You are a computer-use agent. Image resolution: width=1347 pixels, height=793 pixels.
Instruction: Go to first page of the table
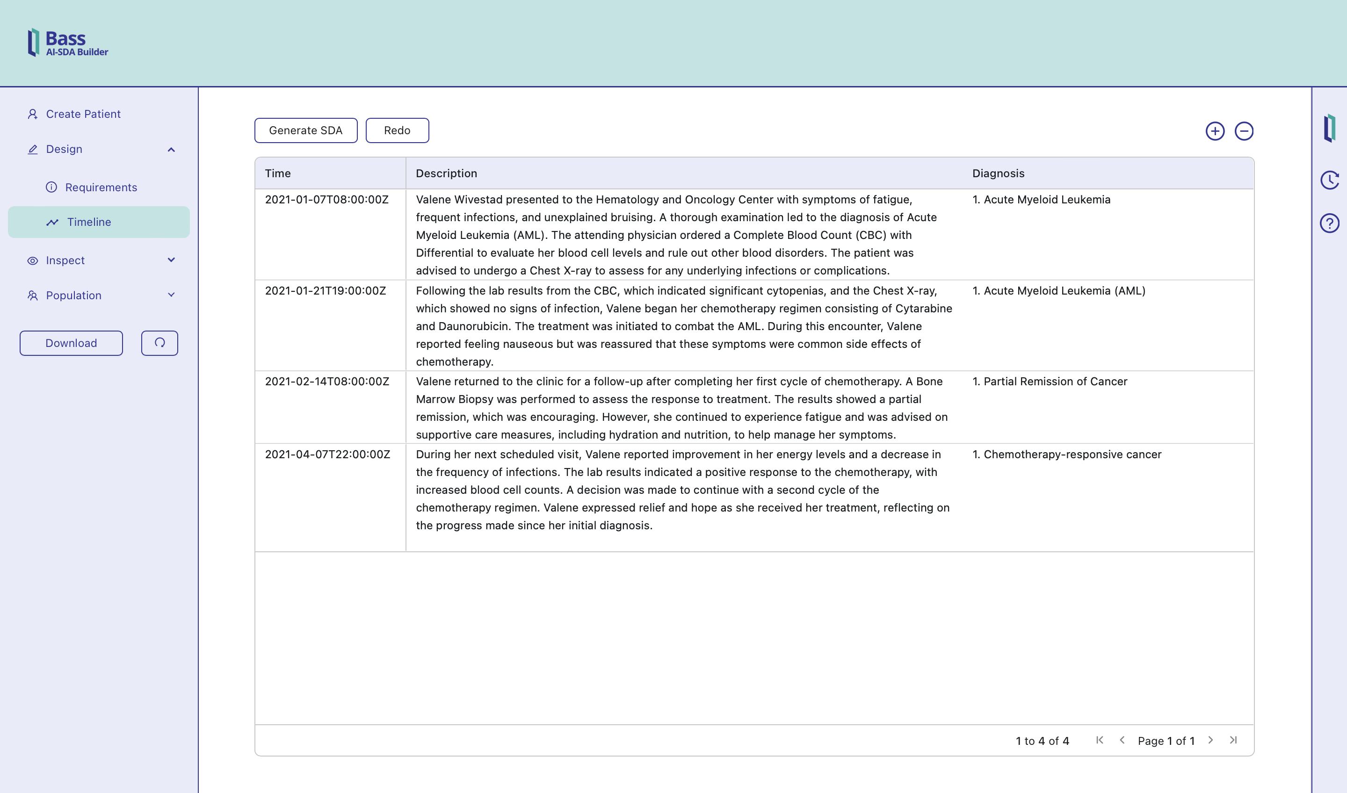point(1100,740)
